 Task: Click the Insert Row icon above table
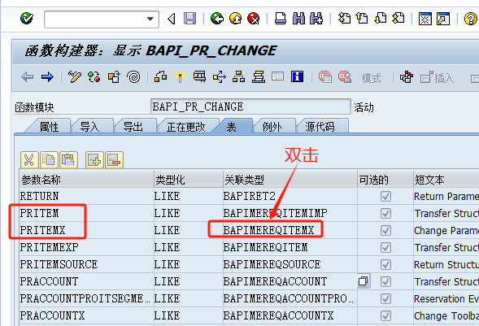point(94,159)
